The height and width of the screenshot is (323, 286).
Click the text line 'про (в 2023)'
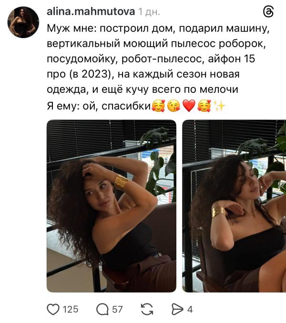click(x=143, y=74)
